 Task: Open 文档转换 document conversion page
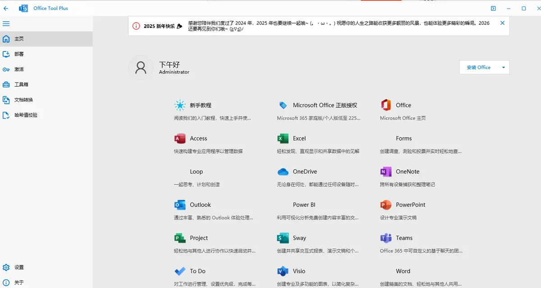coord(46,100)
